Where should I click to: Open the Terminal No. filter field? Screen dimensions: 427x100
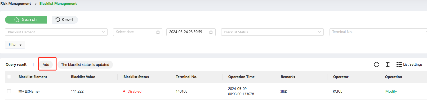click(x=378, y=32)
